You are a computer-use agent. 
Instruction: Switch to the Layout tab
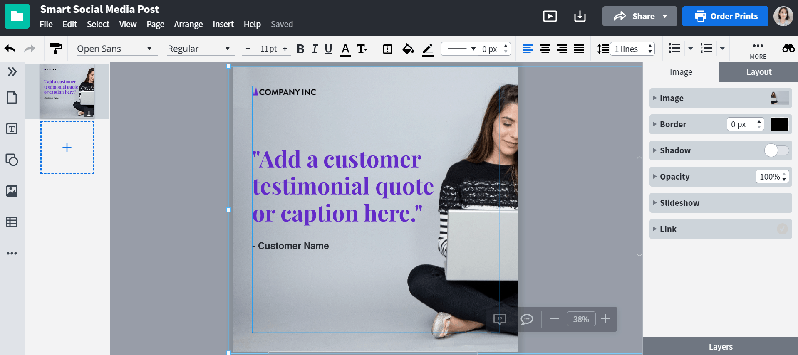click(759, 72)
